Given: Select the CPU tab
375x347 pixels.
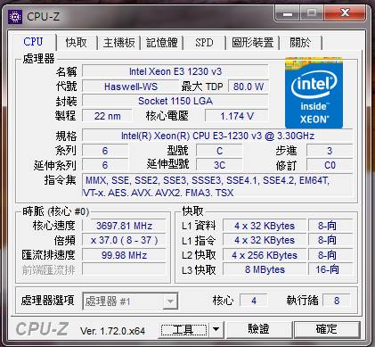Looking at the screenshot, I should 33,42.
